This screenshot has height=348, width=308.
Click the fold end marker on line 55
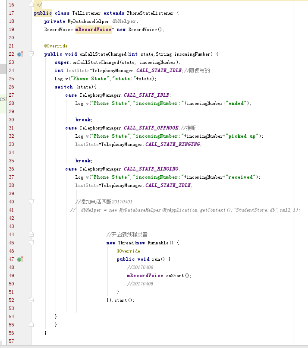point(31,325)
